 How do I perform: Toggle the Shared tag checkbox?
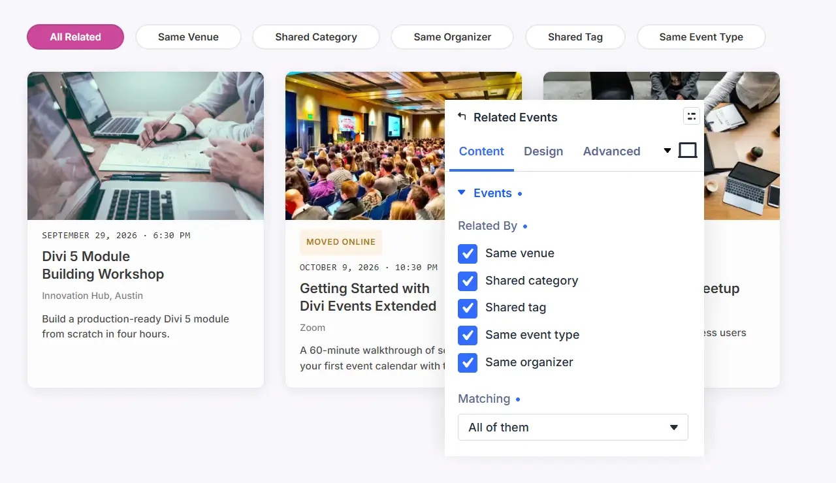pyautogui.click(x=468, y=307)
